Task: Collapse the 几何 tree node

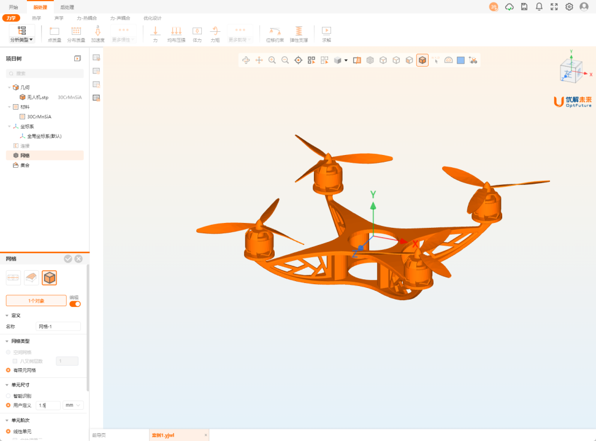Action: [9, 88]
